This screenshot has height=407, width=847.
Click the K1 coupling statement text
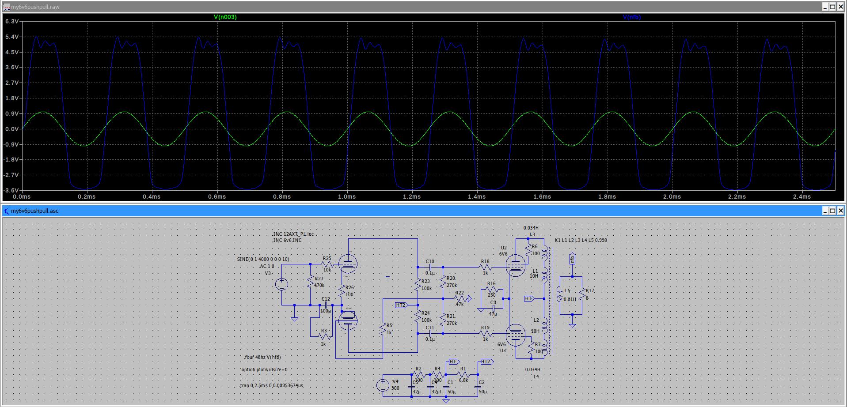pyautogui.click(x=581, y=240)
